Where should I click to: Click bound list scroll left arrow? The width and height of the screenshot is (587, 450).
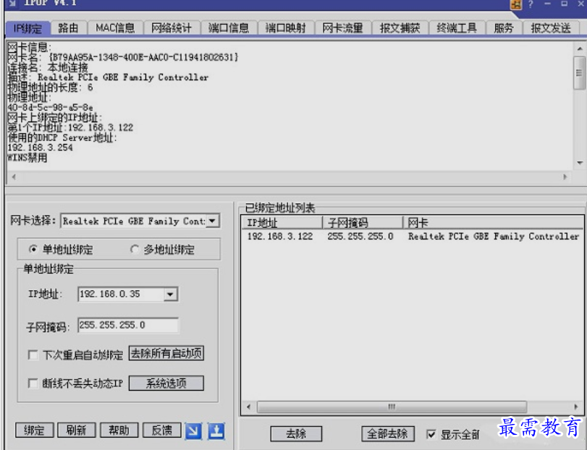coord(248,407)
